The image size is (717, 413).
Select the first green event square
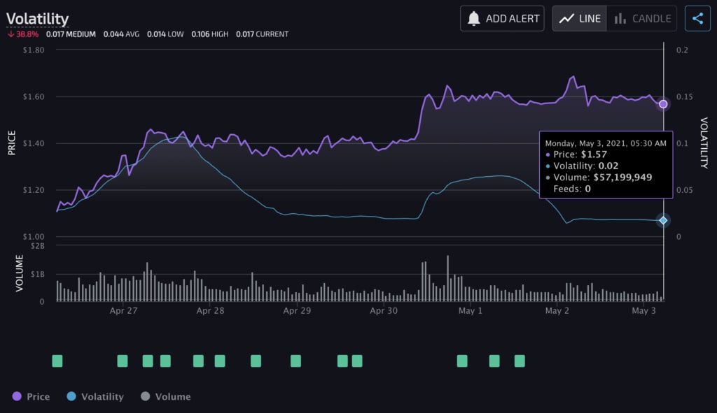(57, 361)
